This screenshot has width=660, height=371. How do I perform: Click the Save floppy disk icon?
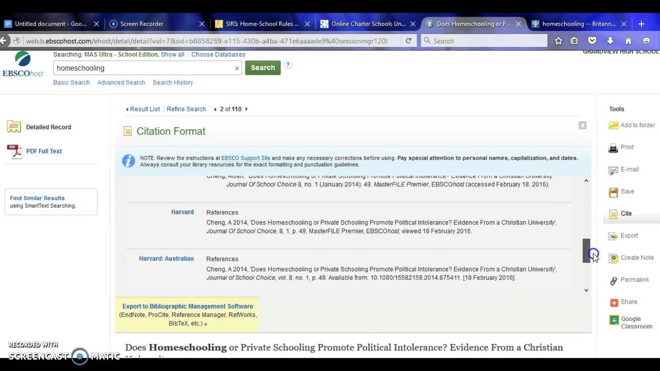613,192
